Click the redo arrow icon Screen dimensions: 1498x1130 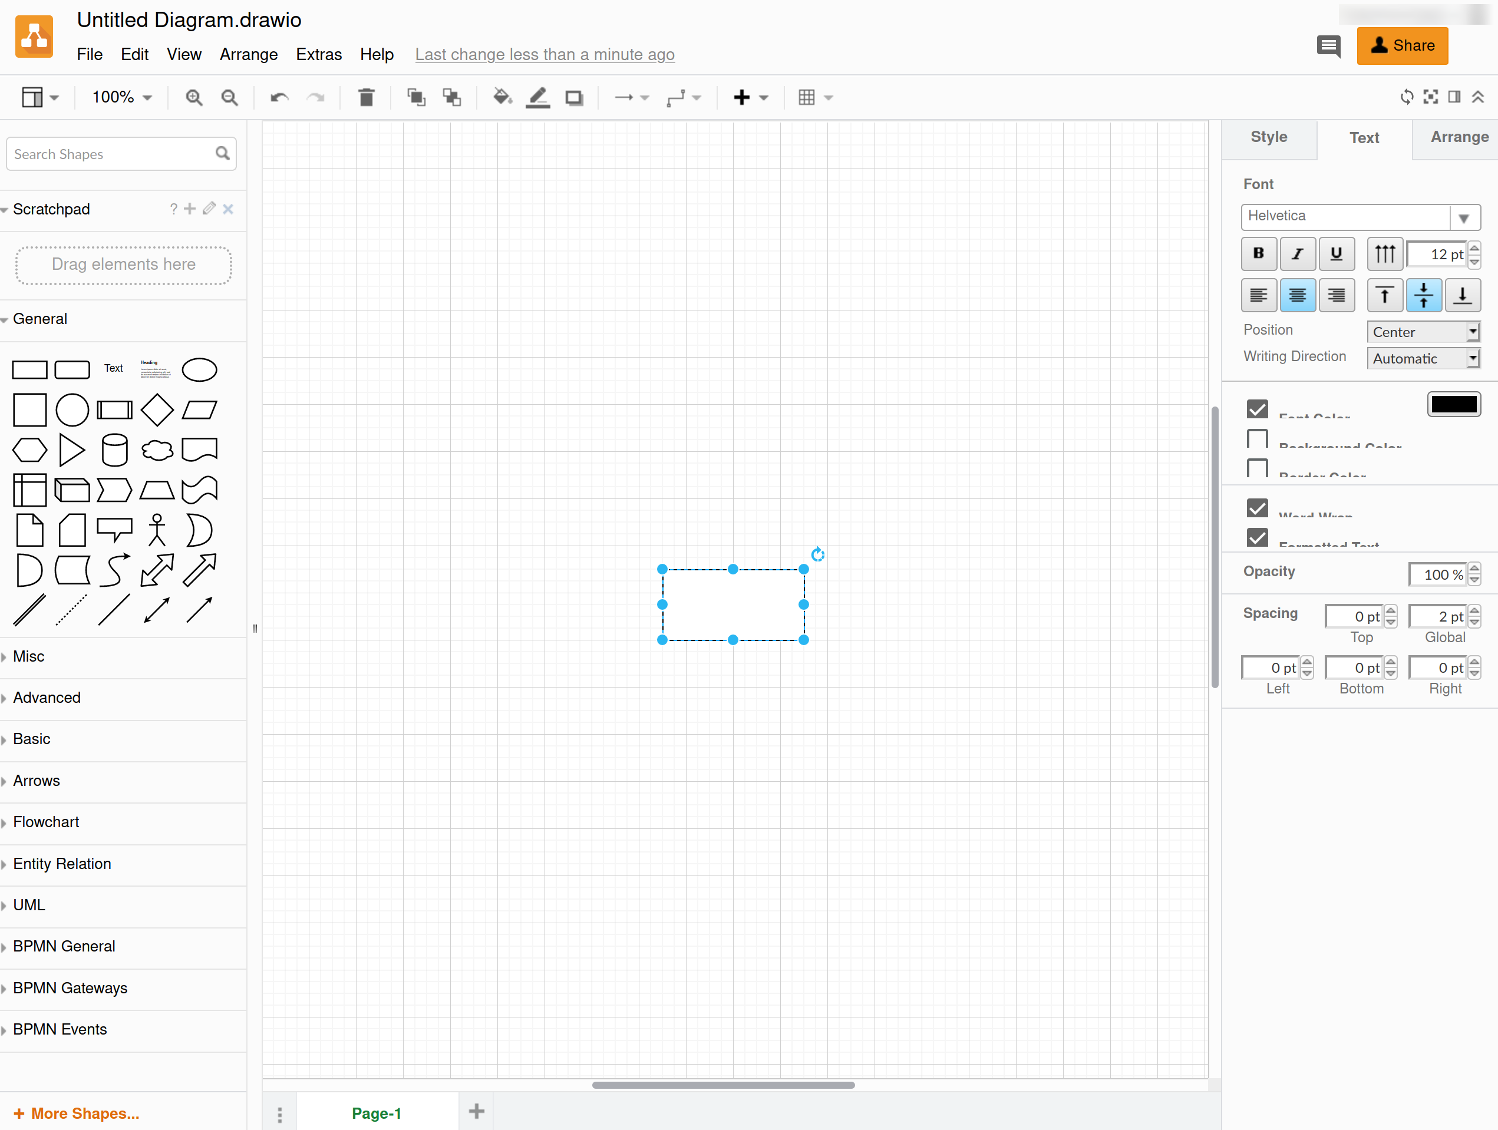(316, 97)
